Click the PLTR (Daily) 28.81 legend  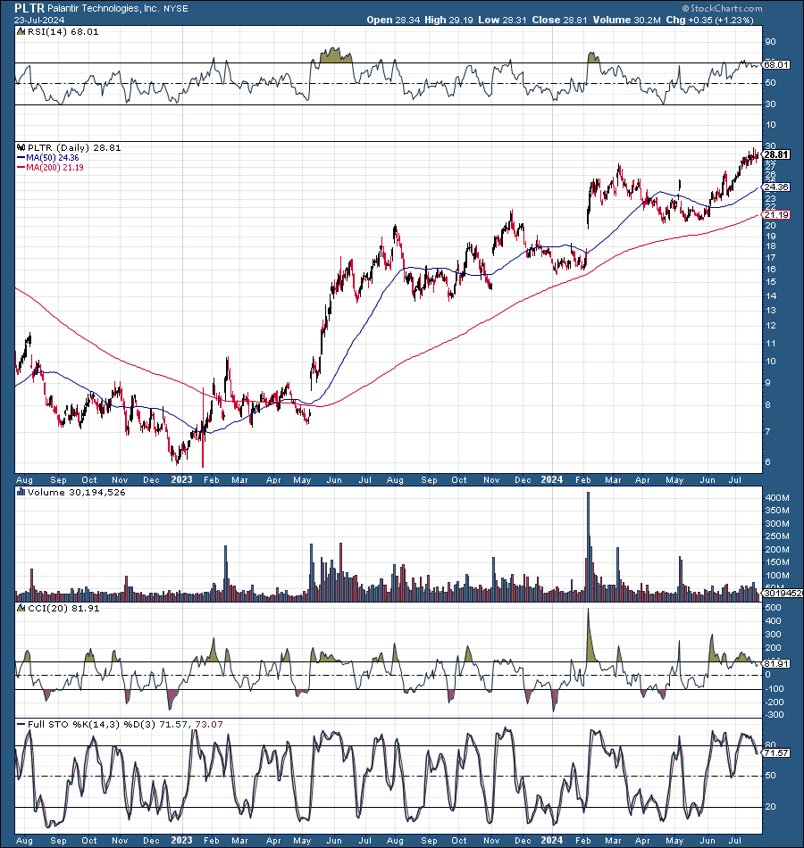(x=70, y=147)
